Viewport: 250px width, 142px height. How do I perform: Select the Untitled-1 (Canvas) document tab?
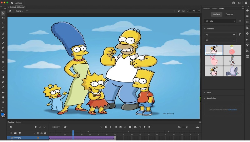pyautogui.click(x=17, y=7)
